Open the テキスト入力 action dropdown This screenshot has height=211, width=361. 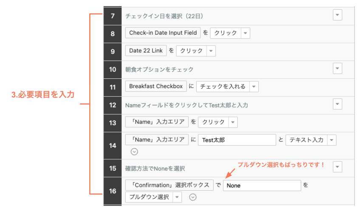tap(332, 140)
